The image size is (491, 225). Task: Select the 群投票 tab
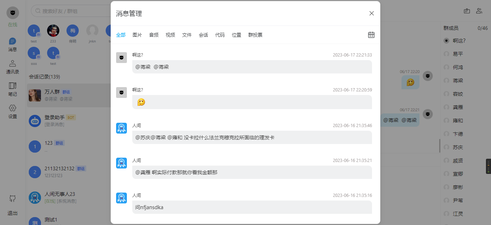255,35
